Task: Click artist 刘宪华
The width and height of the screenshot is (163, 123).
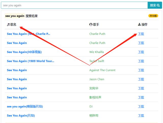Action: [94, 88]
